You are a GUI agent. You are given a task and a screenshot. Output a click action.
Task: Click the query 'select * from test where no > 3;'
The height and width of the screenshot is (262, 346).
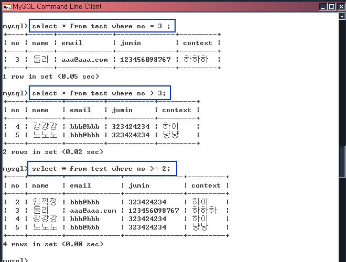pos(100,93)
